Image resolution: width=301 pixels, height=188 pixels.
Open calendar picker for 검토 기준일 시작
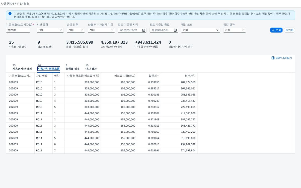144,30
